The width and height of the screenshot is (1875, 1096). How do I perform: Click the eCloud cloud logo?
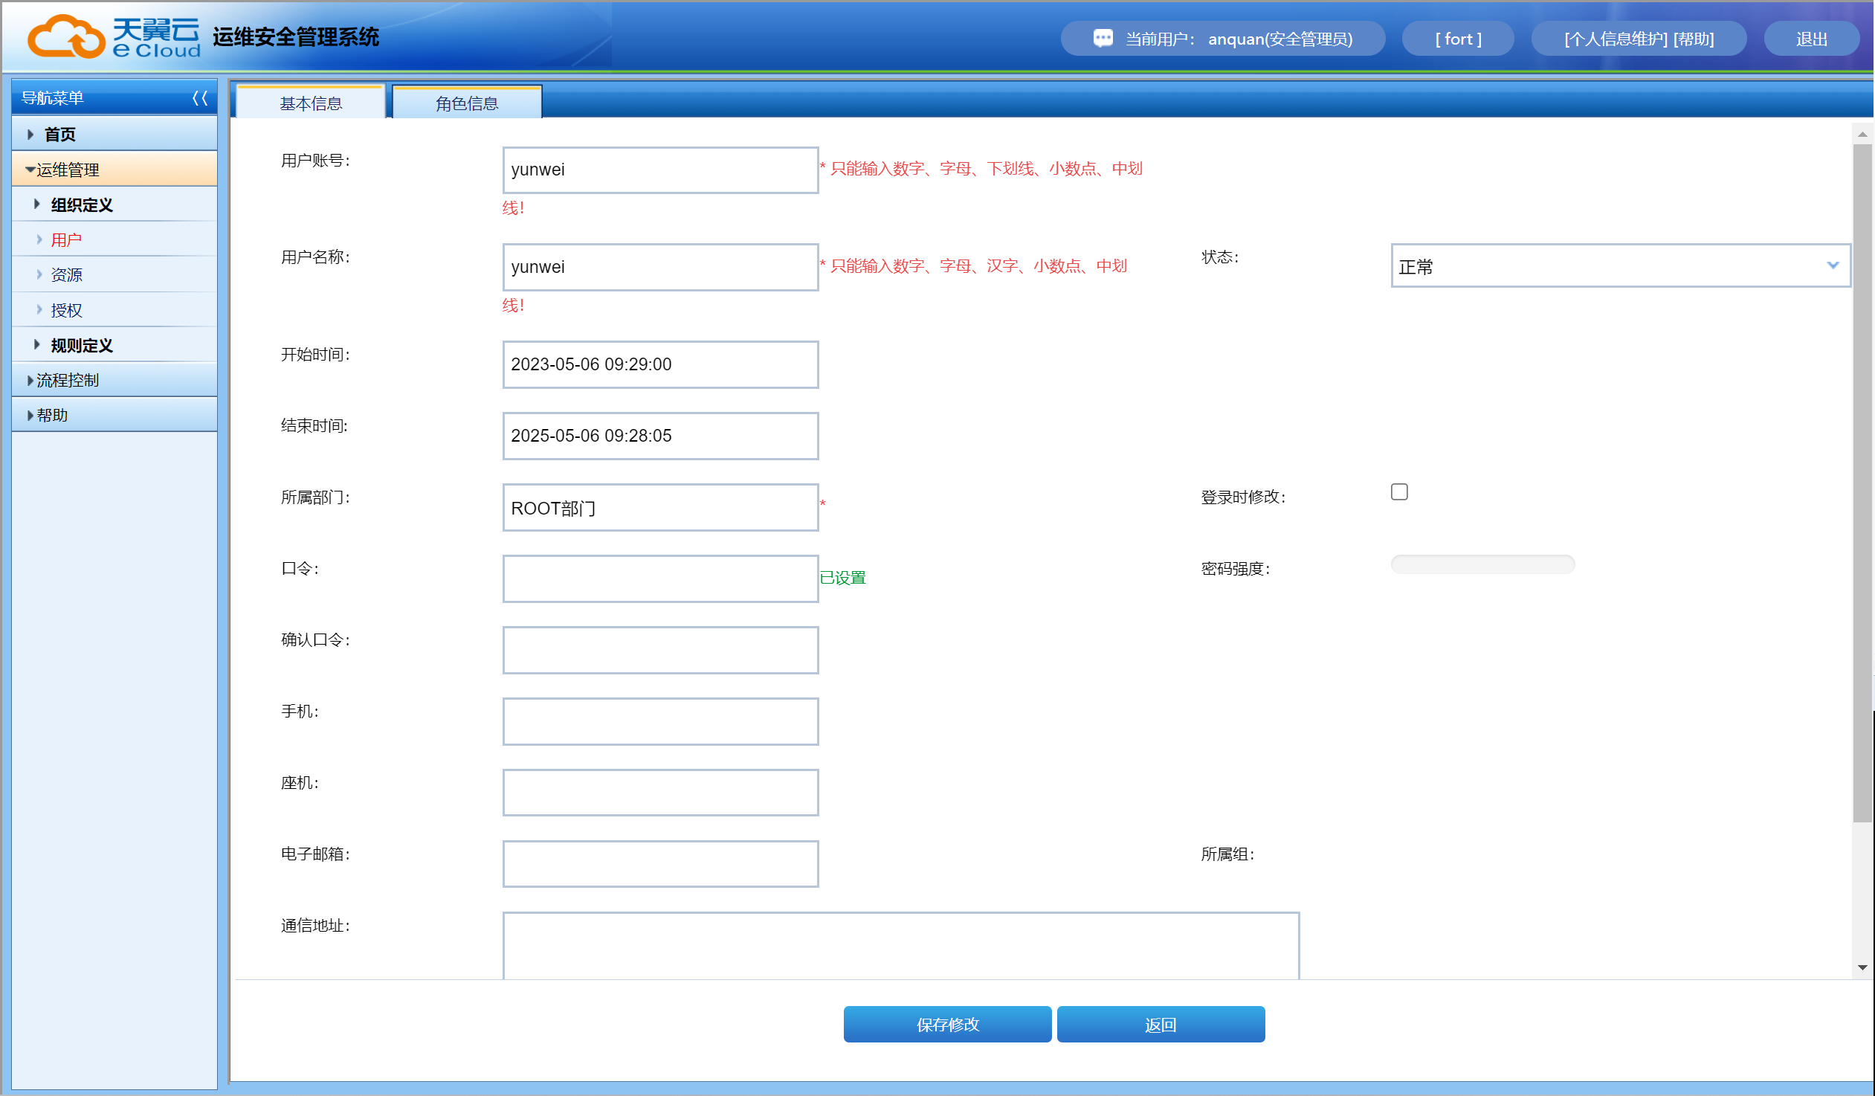click(x=65, y=36)
